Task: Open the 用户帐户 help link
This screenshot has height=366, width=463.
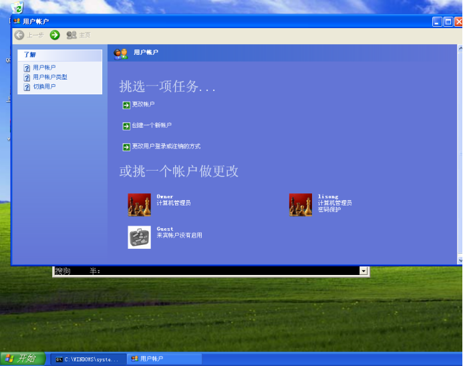Action: 44,68
